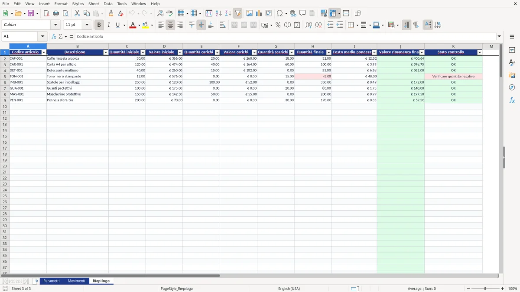Toggle Underline formatting
This screenshot has height=292, width=520.
(117, 25)
